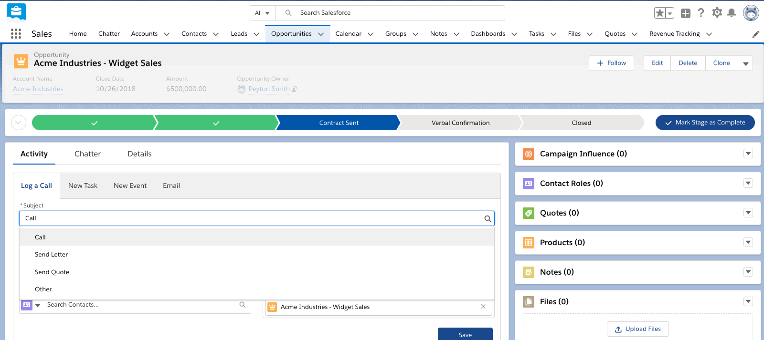
Task: Click the Upload Files button
Action: click(x=638, y=329)
